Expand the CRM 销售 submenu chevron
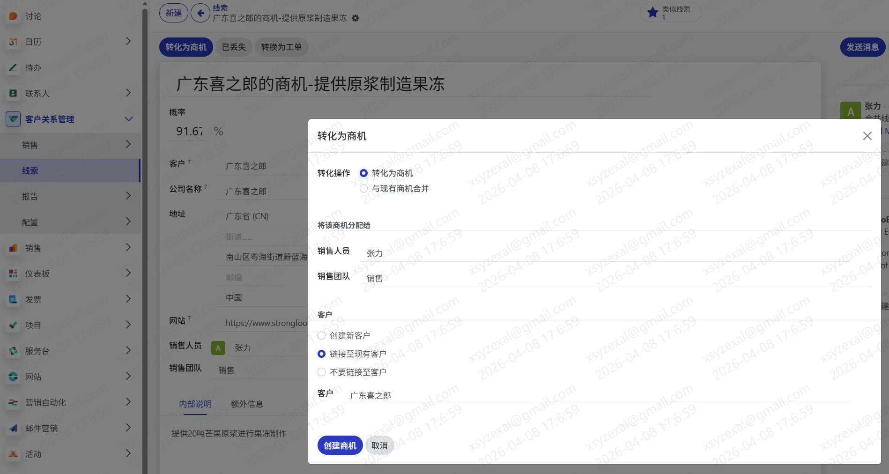 128,145
